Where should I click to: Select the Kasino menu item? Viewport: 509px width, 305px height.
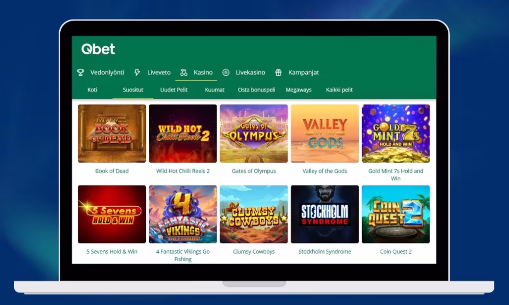coord(203,72)
